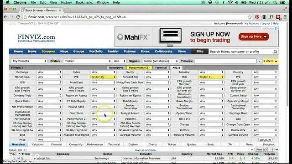Click the ticker search box

click(x=241, y=51)
